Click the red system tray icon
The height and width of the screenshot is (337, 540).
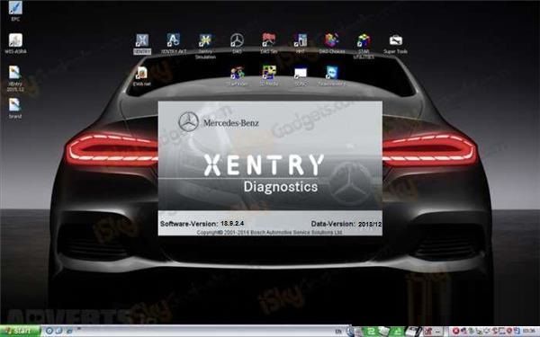[x=455, y=331]
